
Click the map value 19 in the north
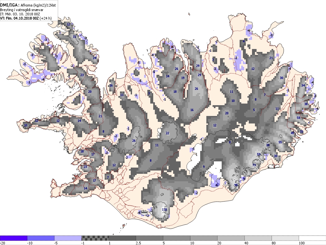183,78
